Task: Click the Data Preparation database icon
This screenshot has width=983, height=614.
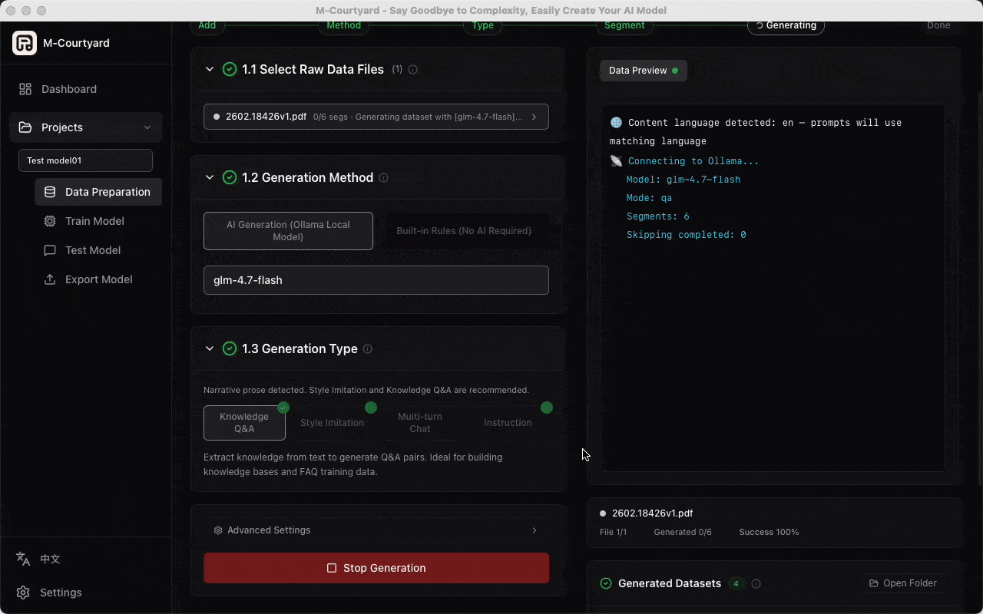Action: click(50, 192)
